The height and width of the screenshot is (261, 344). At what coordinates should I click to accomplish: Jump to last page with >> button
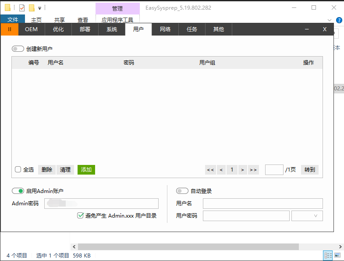pos(253,170)
